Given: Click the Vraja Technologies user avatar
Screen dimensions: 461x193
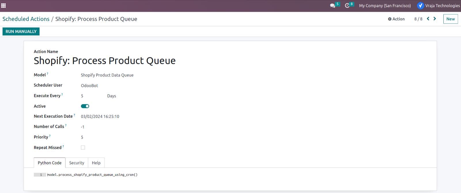Looking at the screenshot, I should (x=421, y=5).
